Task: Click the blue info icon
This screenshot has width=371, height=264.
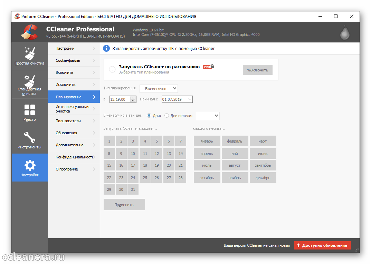Action: [x=107, y=48]
